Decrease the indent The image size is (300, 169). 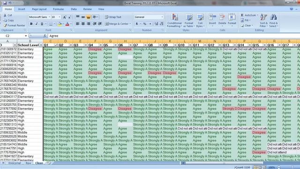tap(95, 24)
